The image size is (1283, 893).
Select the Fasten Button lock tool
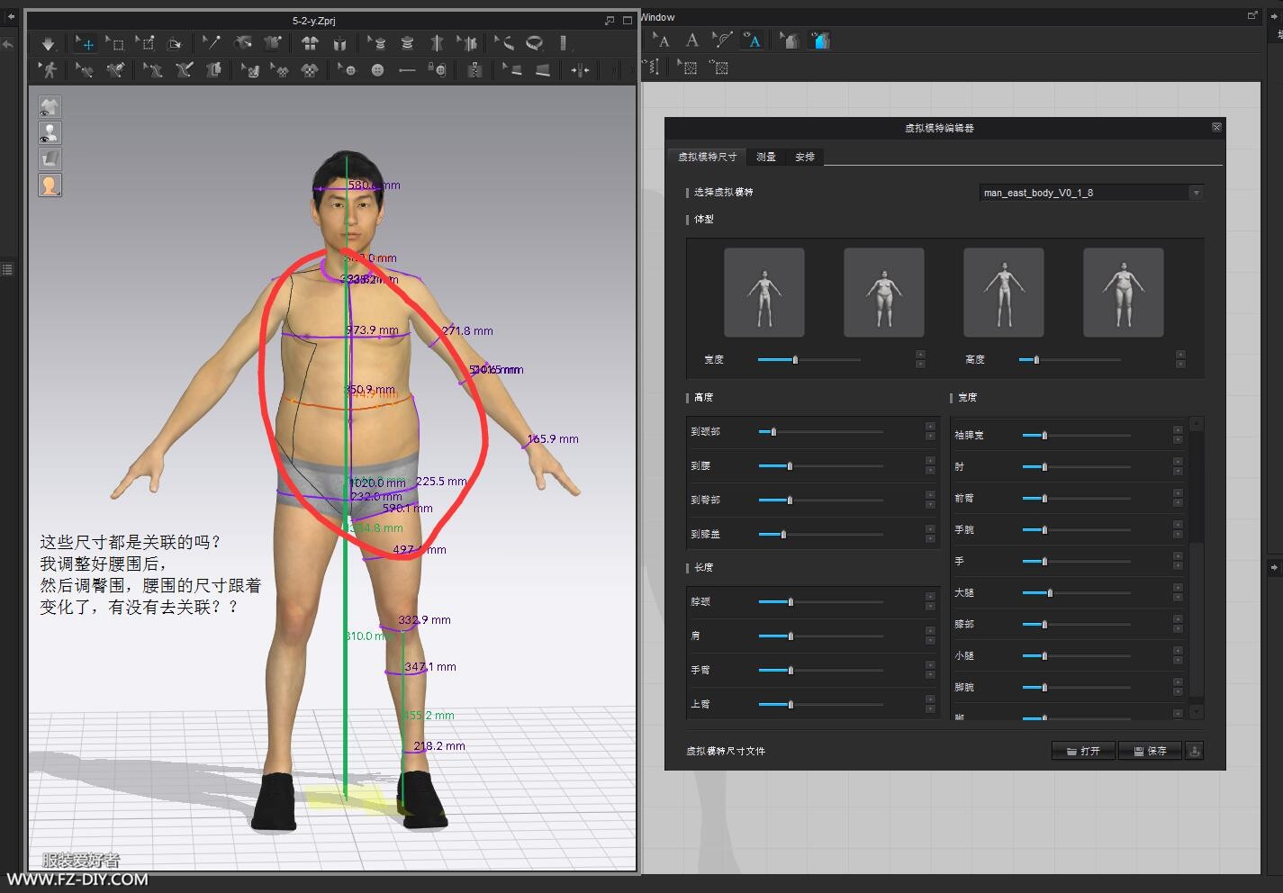pos(438,69)
